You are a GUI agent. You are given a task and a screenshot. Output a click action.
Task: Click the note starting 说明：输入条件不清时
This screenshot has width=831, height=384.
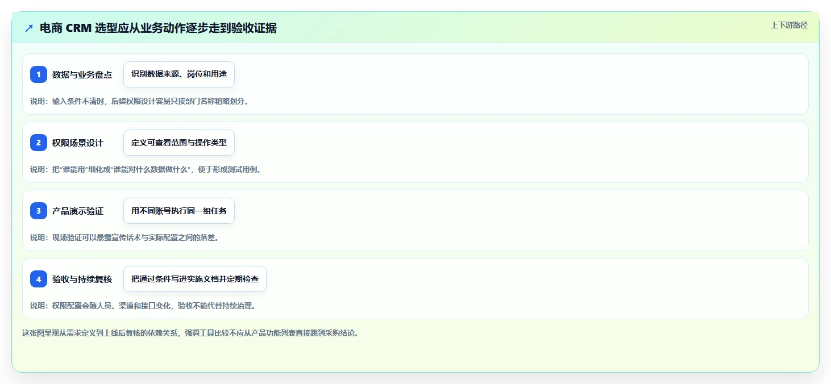(x=139, y=101)
